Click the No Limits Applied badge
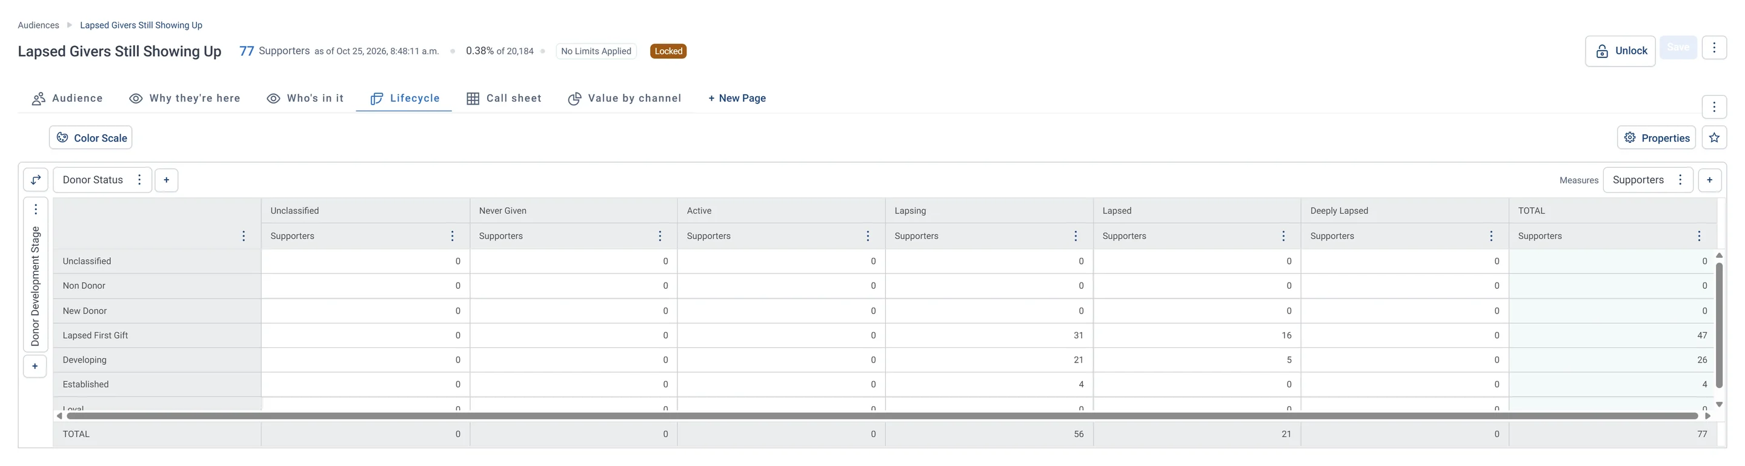 tap(596, 51)
